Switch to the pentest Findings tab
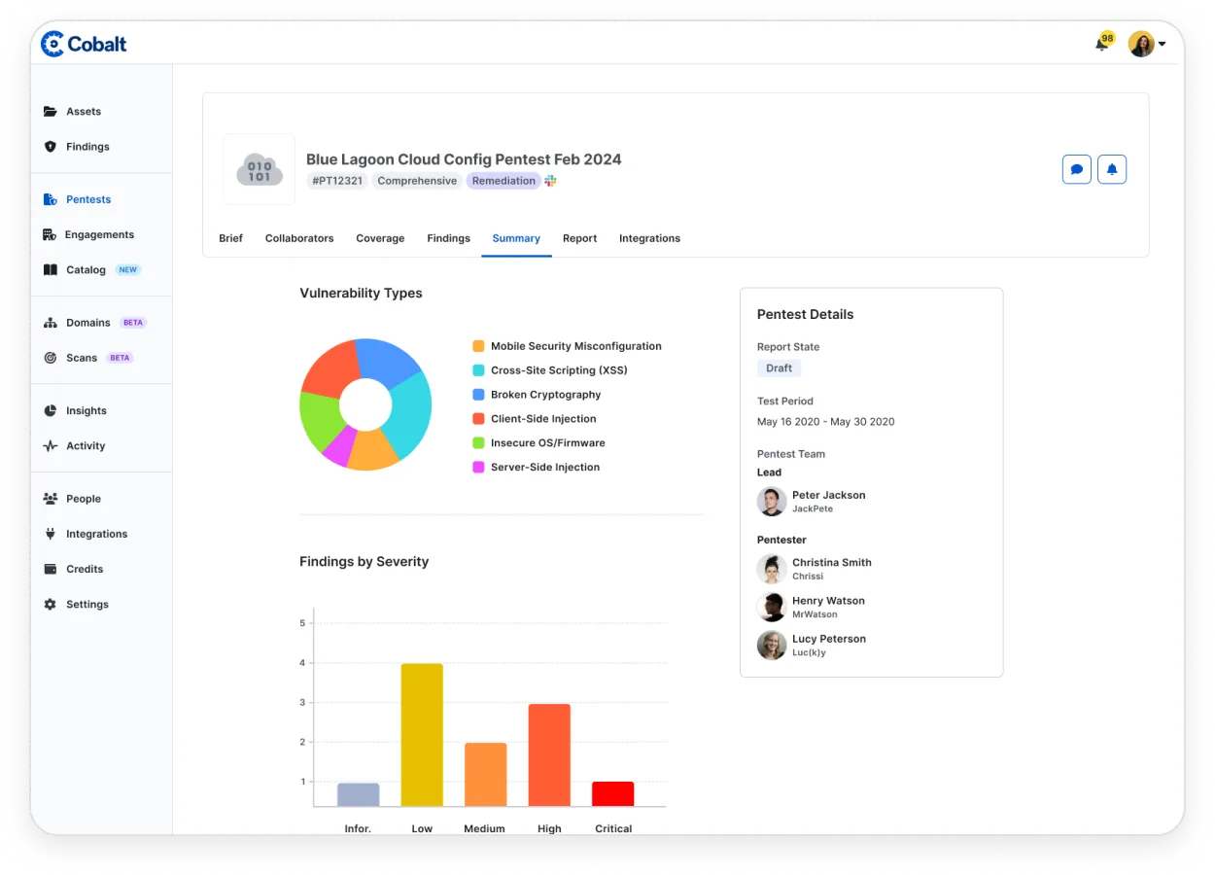 click(x=448, y=238)
